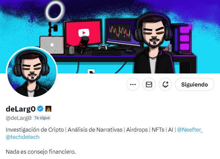220x159 pixels.
Task: Open the round profile avatar picture
Action: pyautogui.click(x=32, y=72)
